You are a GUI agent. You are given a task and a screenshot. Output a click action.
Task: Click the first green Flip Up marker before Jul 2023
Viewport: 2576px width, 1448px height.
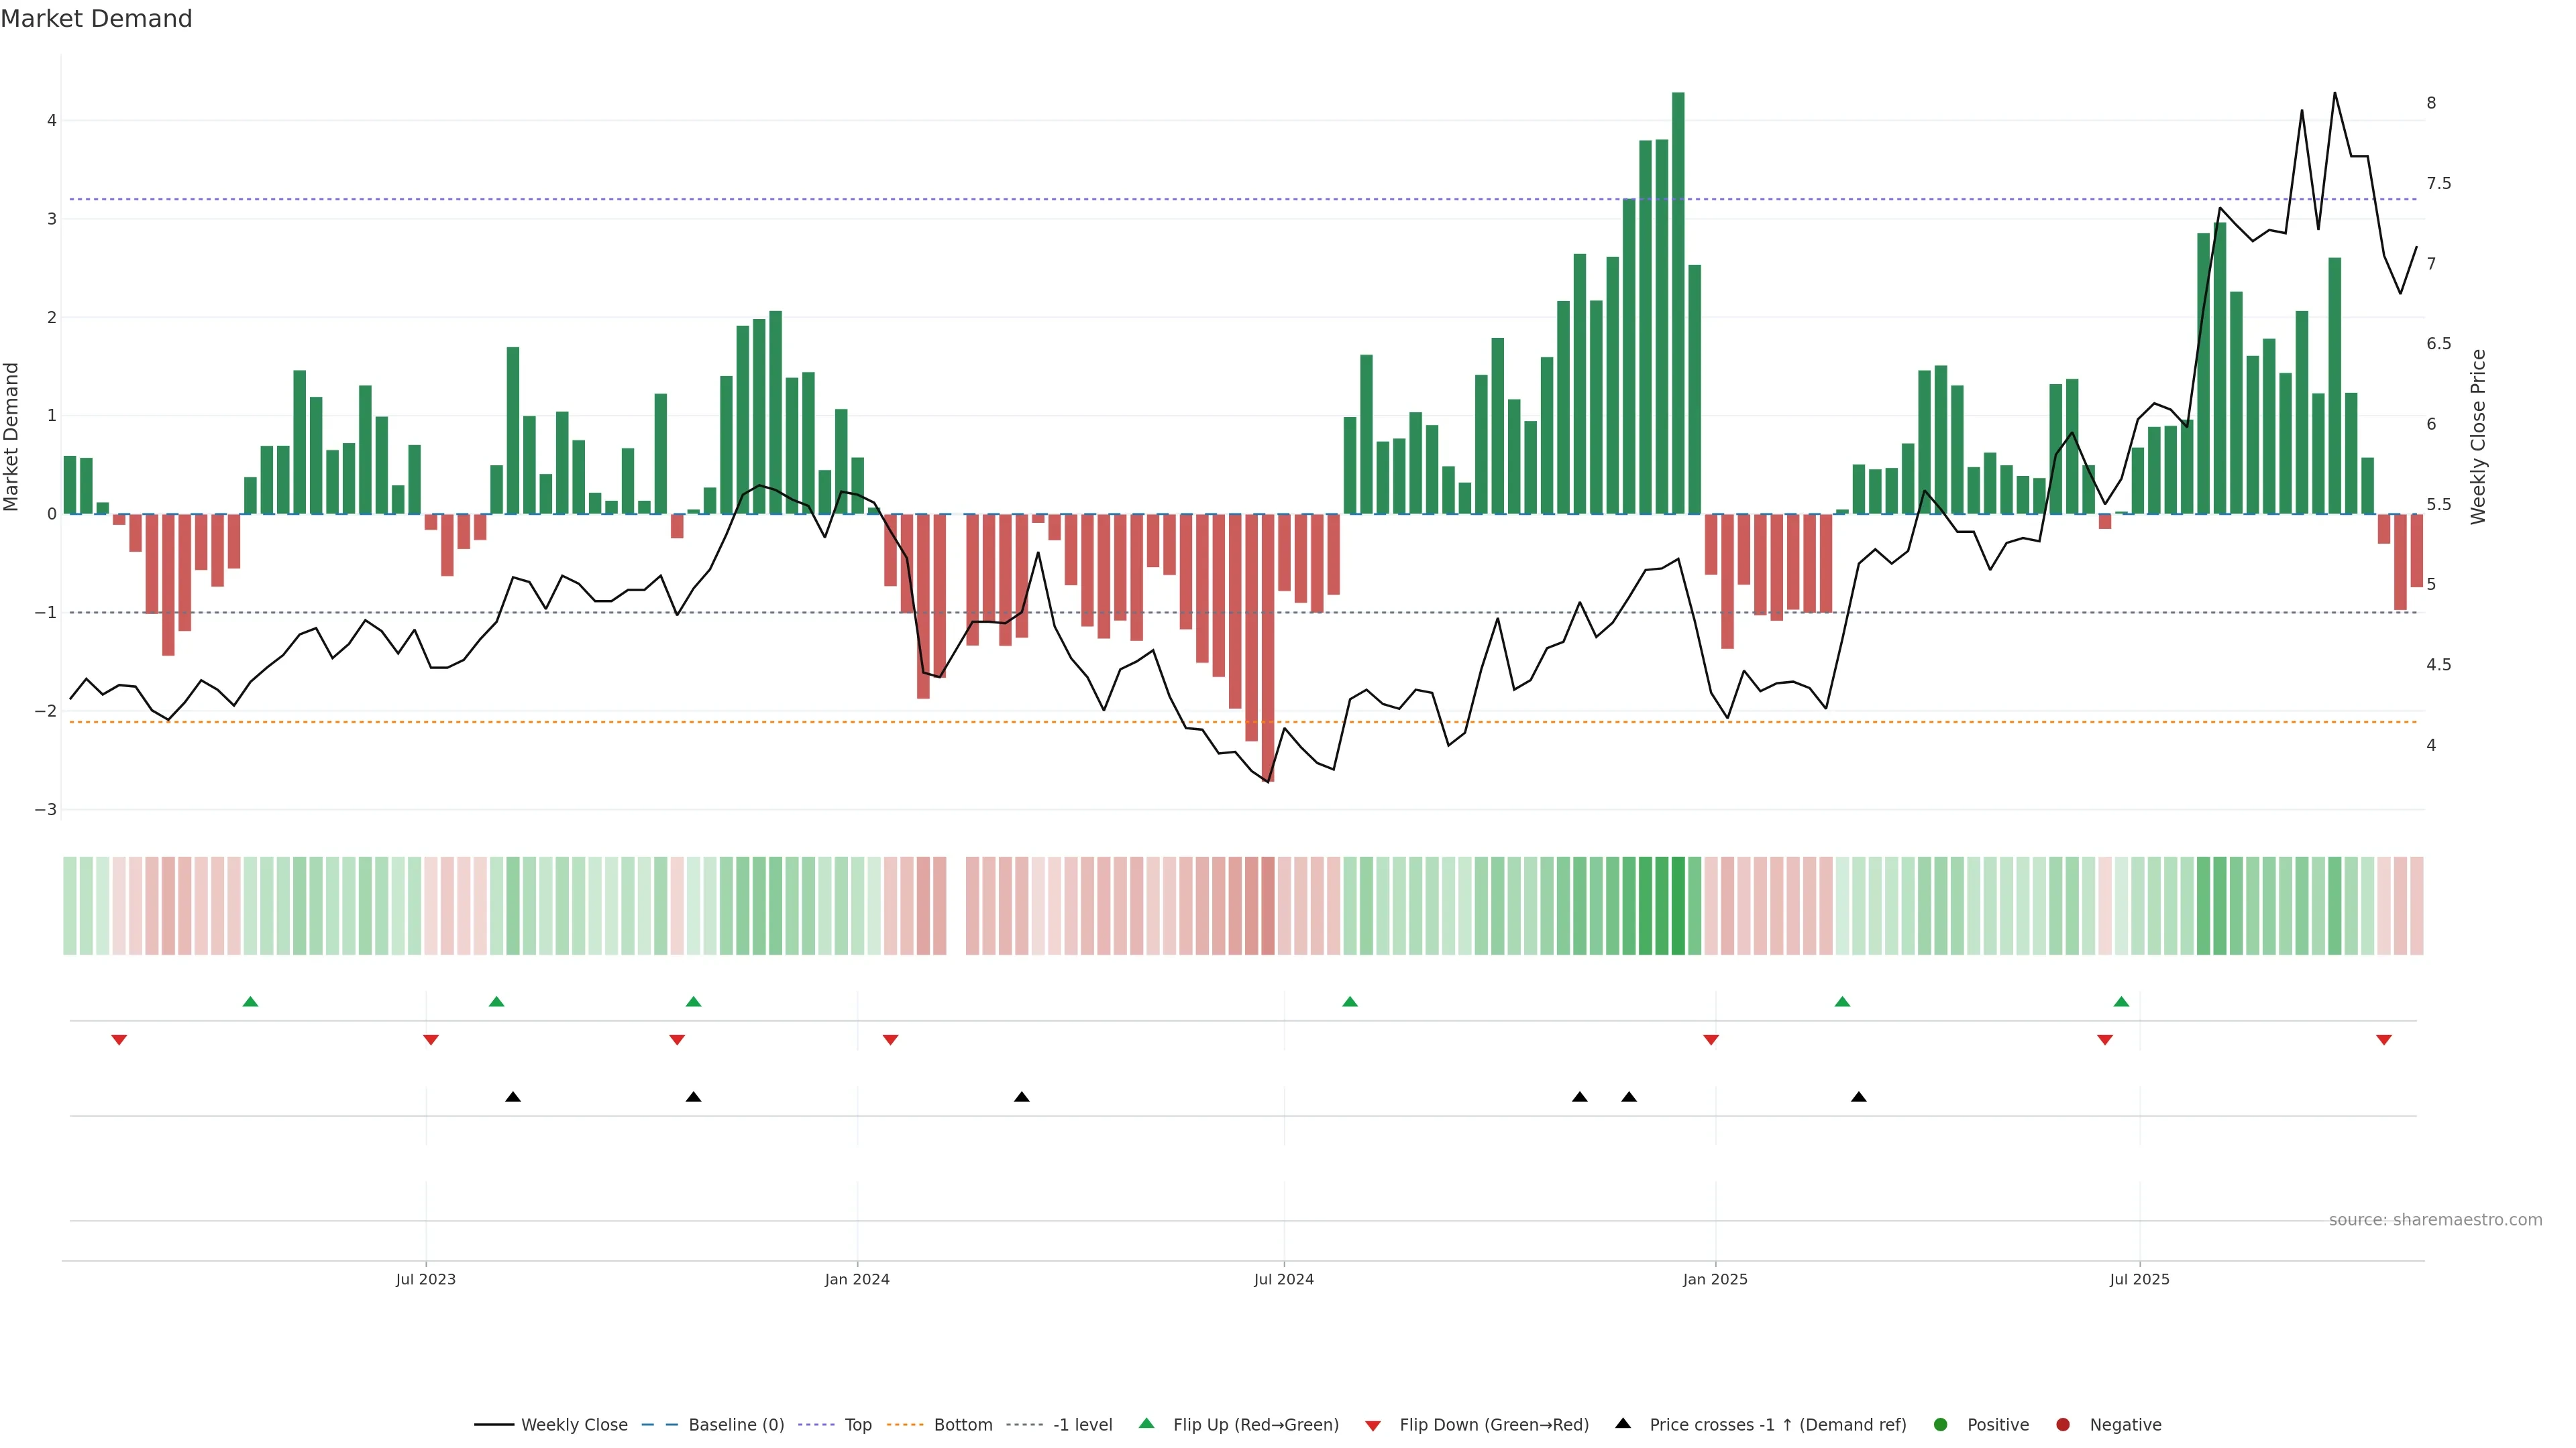coord(251,1002)
